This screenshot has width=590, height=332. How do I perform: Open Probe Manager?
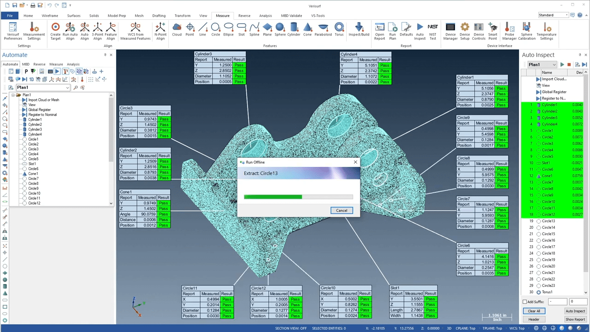pos(509,31)
